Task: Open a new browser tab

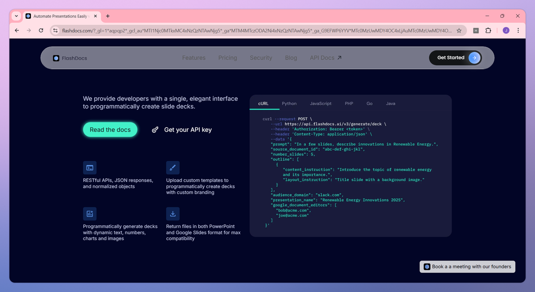Action: coord(107,16)
